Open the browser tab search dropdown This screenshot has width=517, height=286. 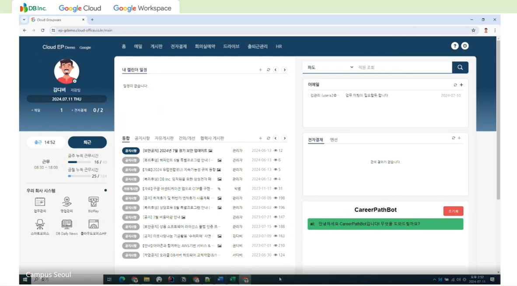click(24, 20)
